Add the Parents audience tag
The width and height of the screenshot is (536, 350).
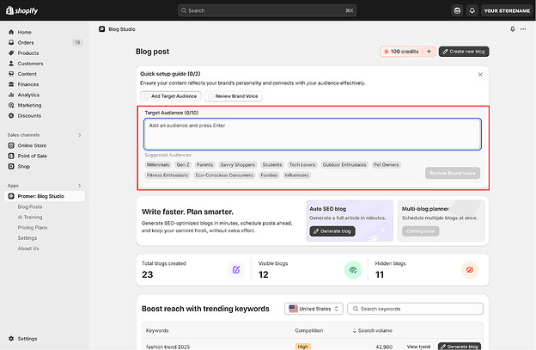[x=204, y=165]
